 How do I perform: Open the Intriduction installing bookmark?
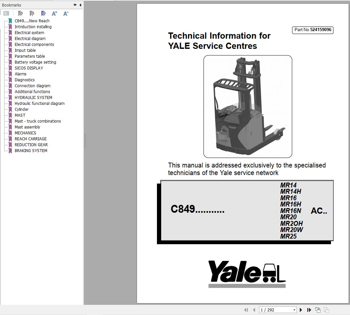click(x=33, y=27)
